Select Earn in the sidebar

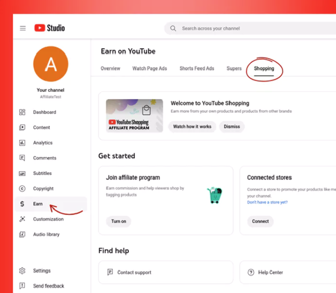51,204
